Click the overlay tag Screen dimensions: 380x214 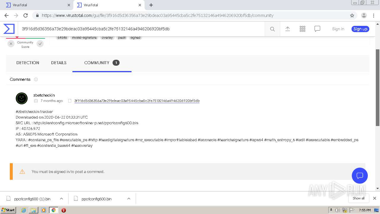[x=107, y=38]
